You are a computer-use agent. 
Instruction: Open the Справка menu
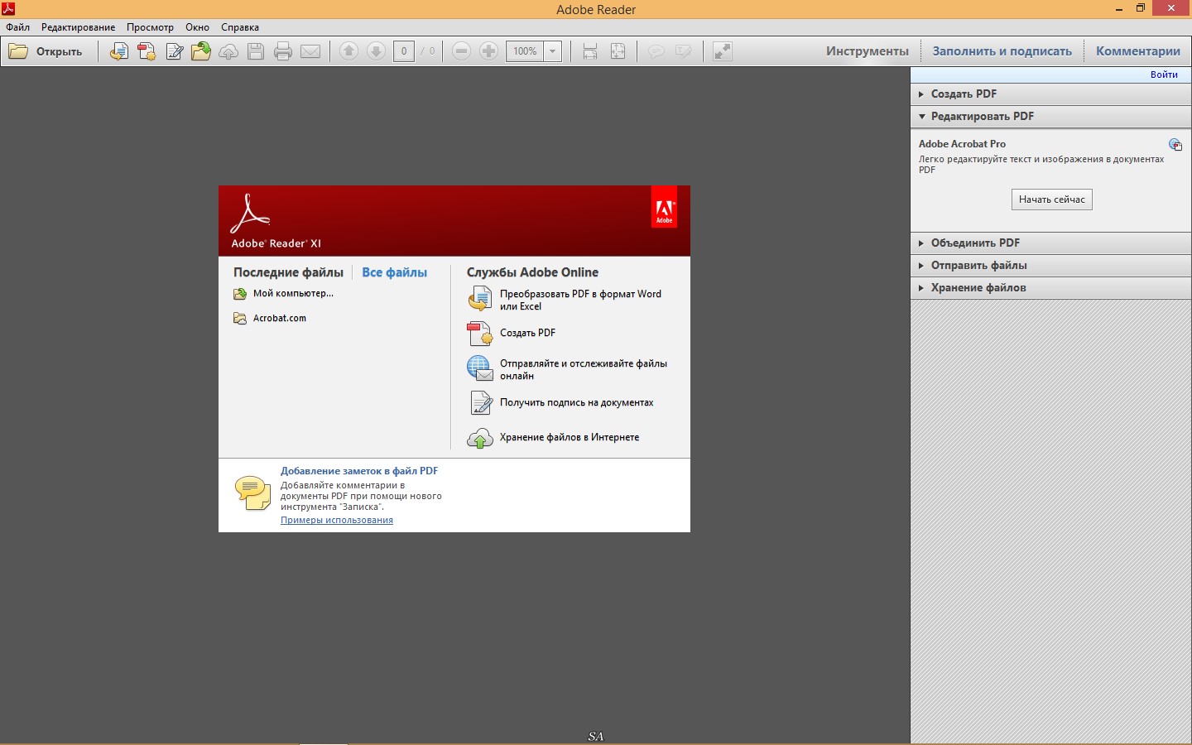pos(240,27)
